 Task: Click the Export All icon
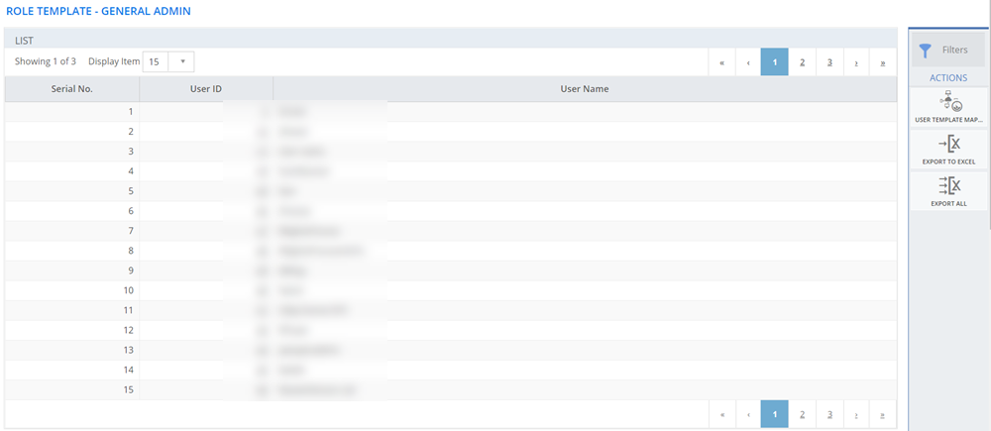[x=948, y=188]
